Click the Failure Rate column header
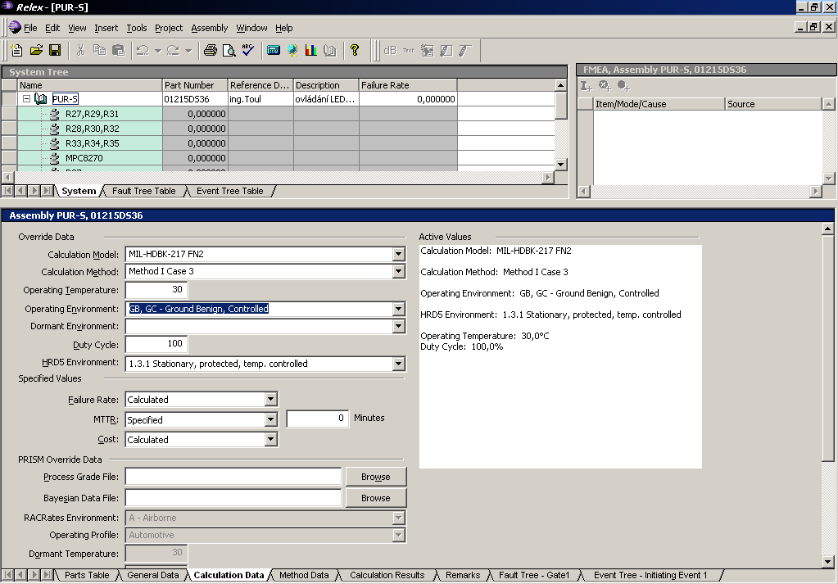The image size is (838, 584). 408,85
